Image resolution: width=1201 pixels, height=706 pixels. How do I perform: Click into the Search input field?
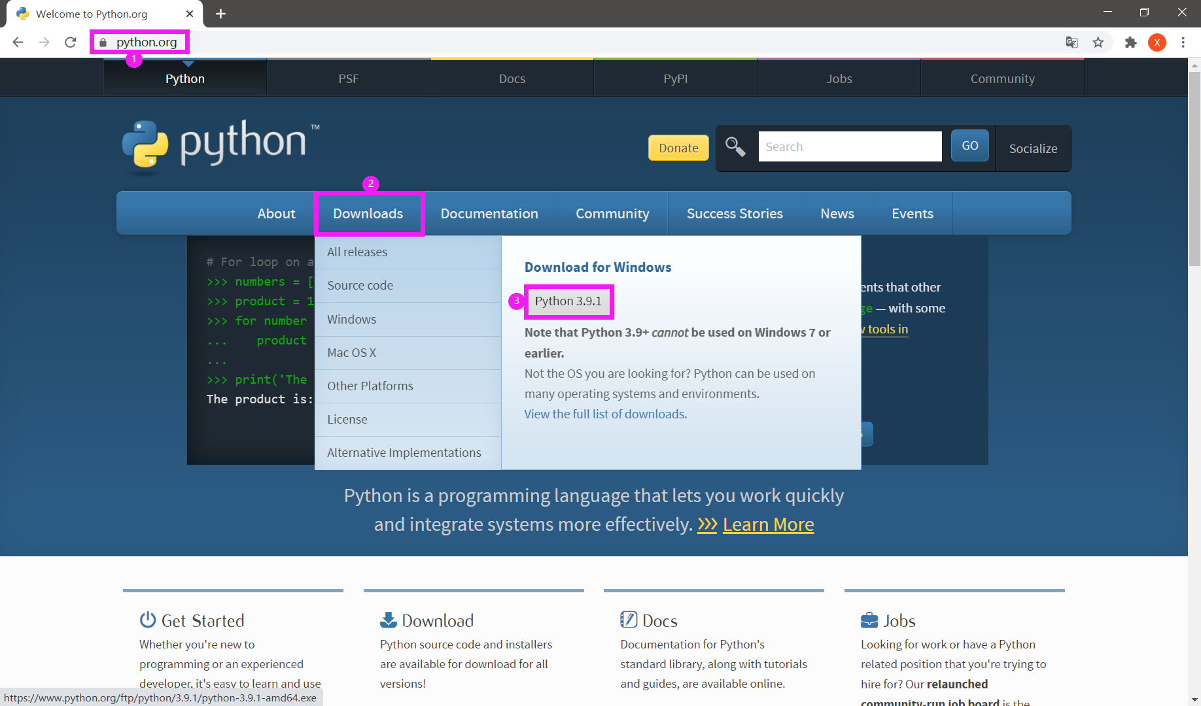coord(850,146)
